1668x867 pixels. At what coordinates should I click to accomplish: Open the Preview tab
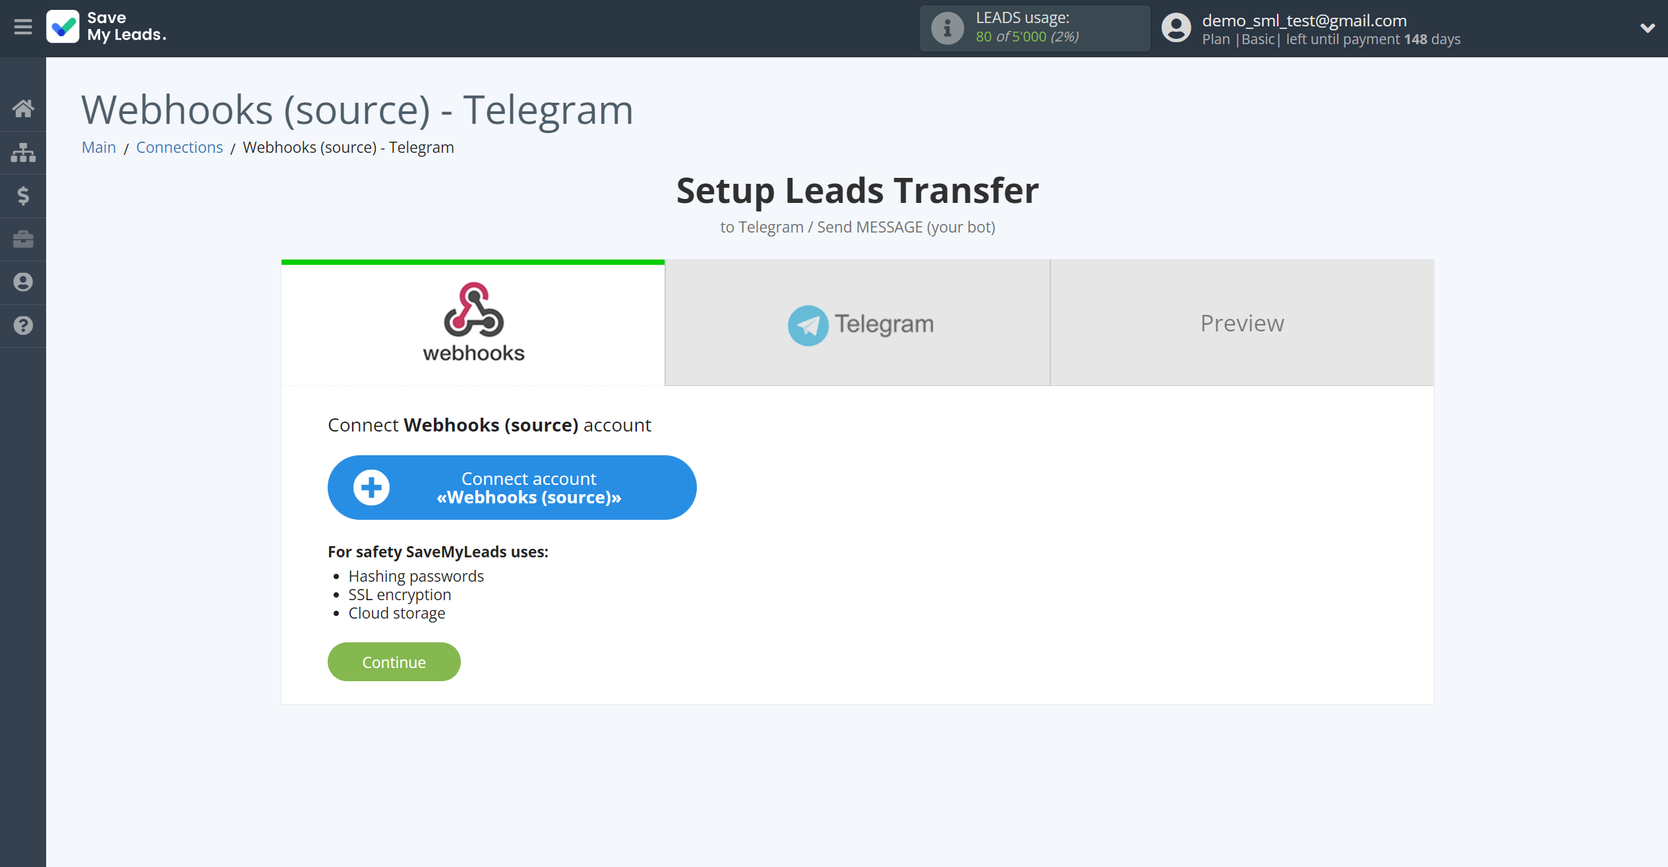[1243, 322]
